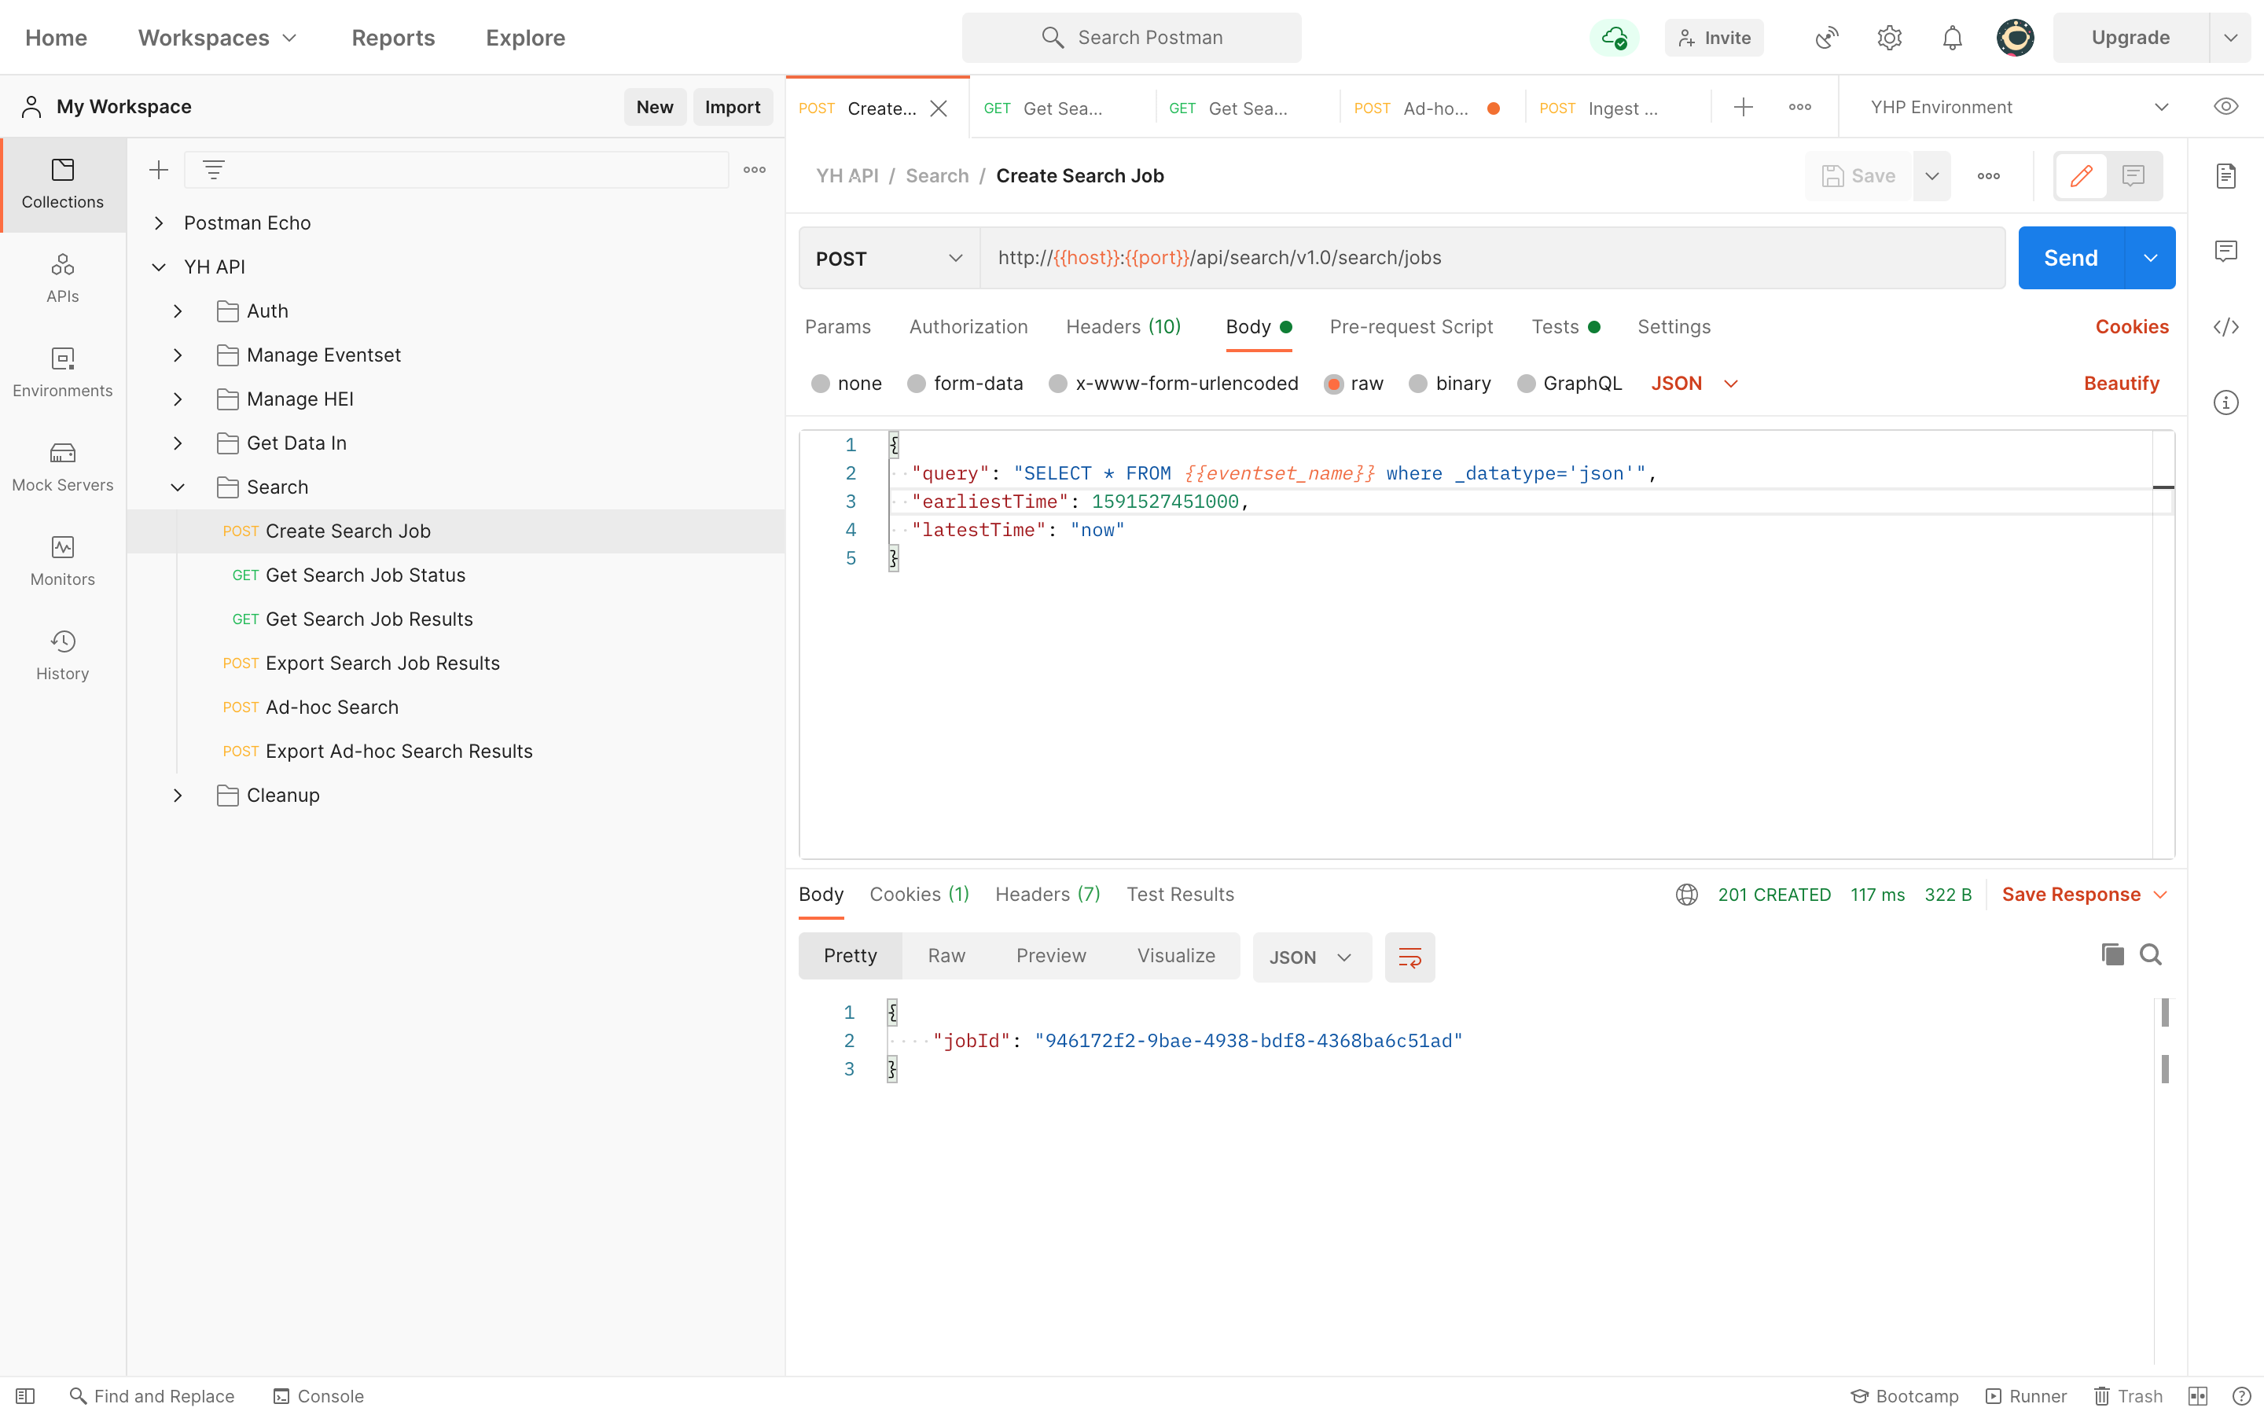
Task: Toggle the raw radio button for body
Action: click(x=1335, y=383)
